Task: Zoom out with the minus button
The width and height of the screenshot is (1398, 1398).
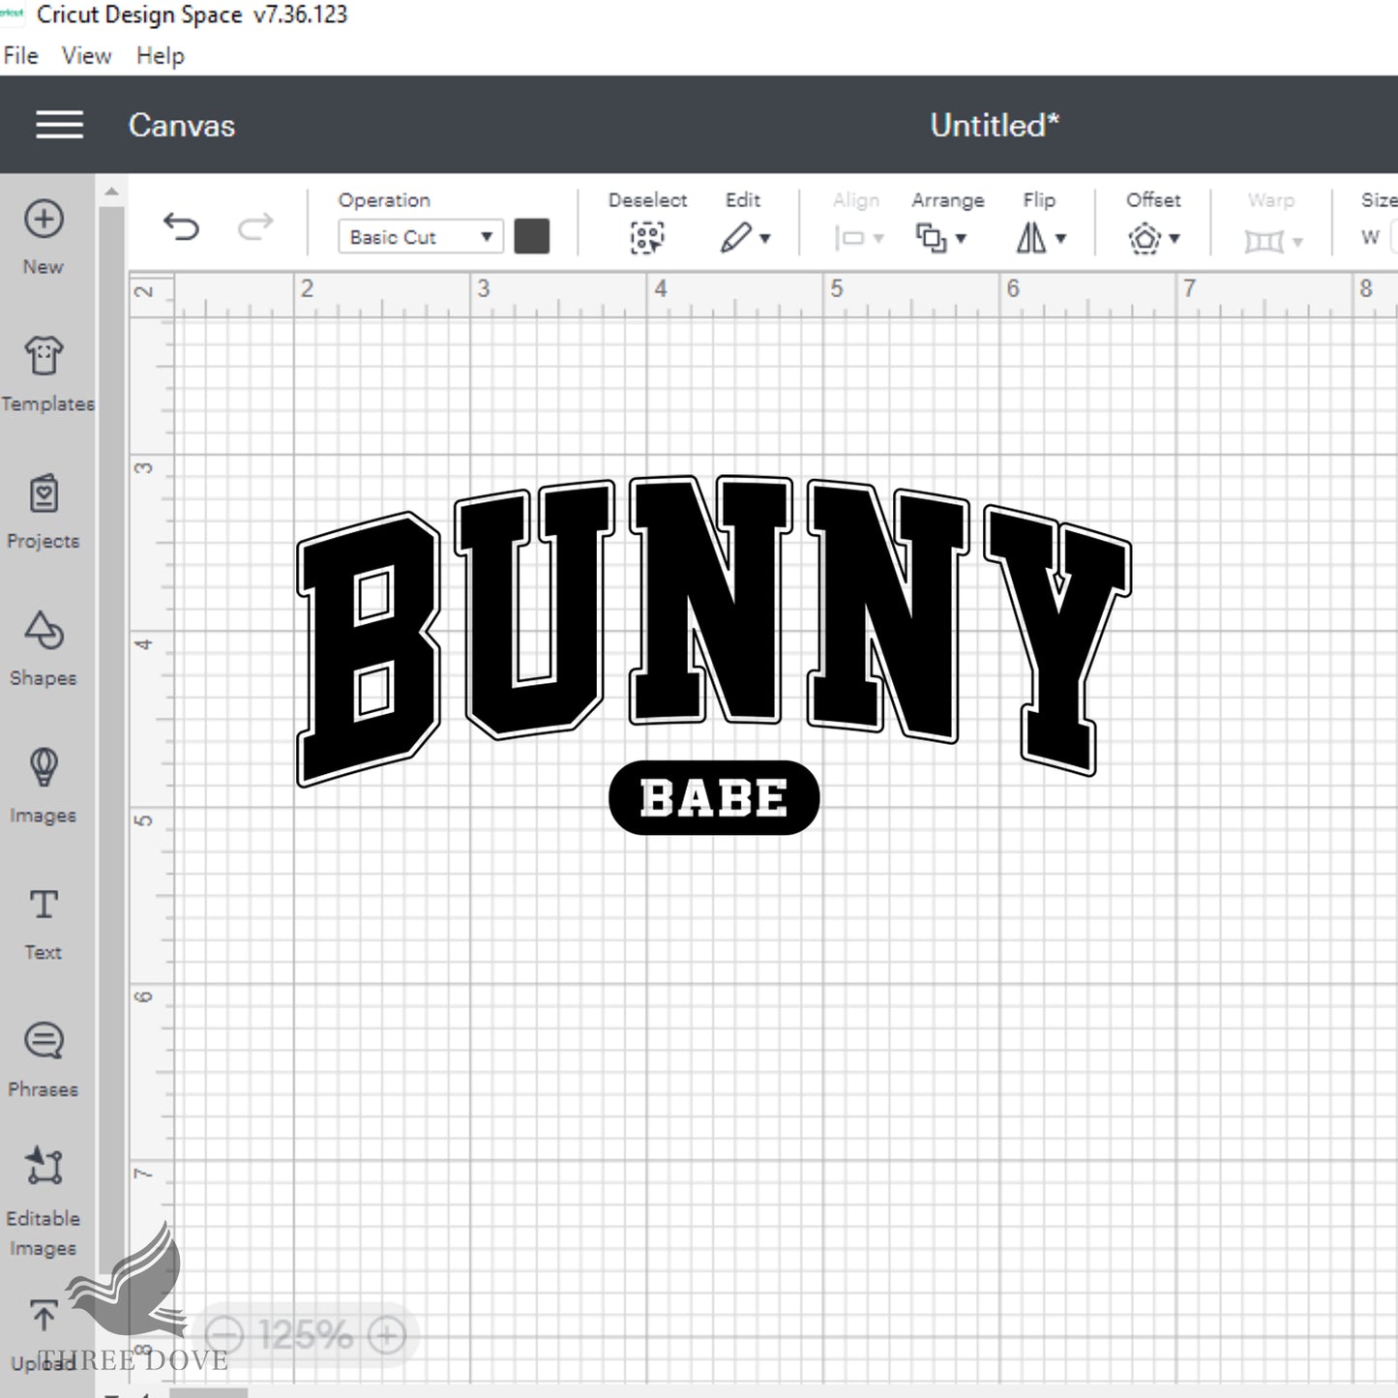Action: click(x=224, y=1336)
